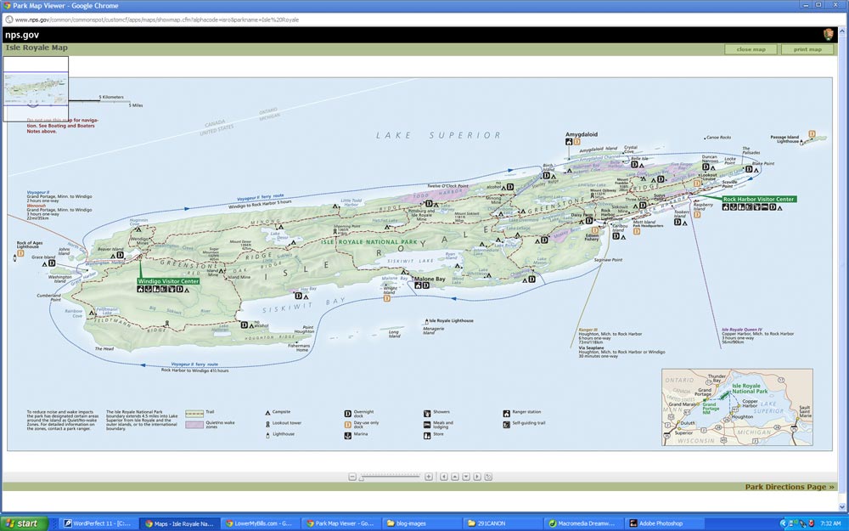Click the Quiet/no wake zones legend swatch
Image resolution: width=849 pixels, height=531 pixels.
[194, 425]
